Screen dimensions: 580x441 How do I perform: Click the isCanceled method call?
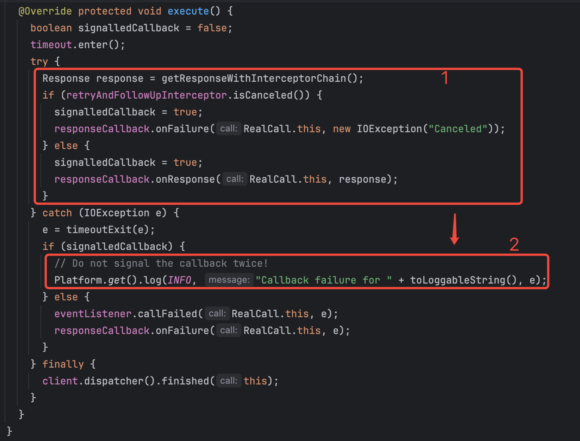click(262, 95)
